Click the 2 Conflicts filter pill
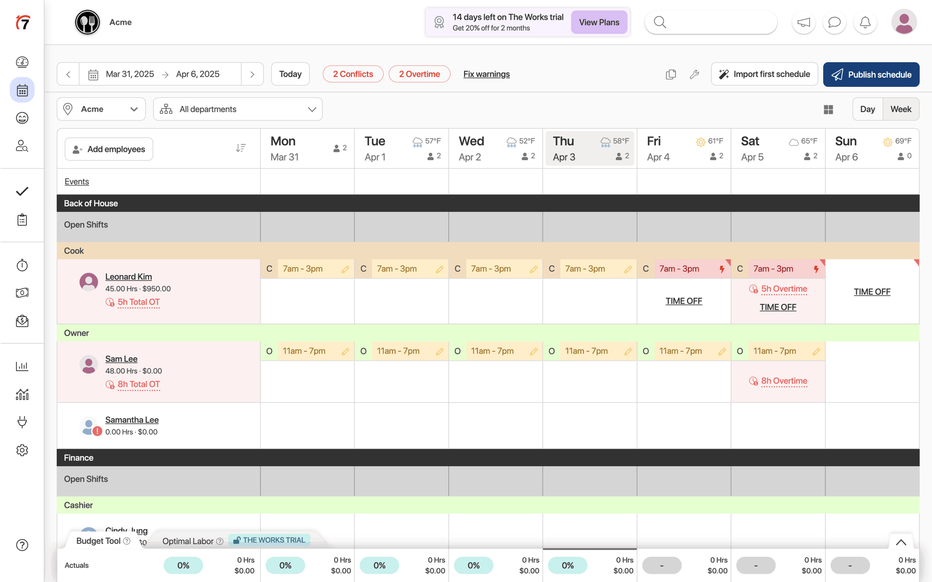Screen dimensions: 932x582 (x=353, y=74)
